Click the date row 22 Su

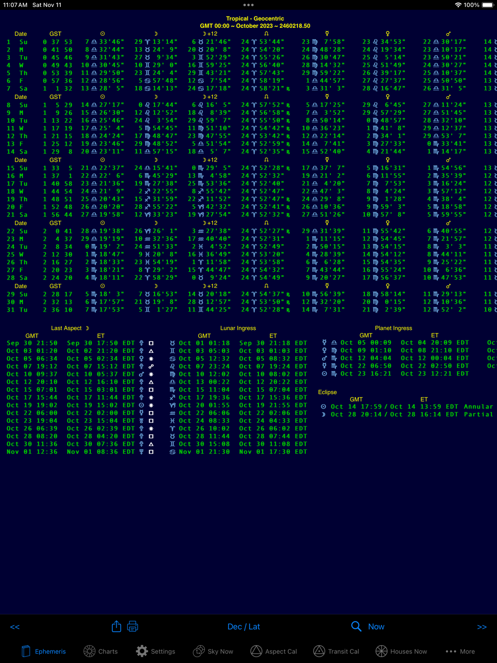click(x=17, y=231)
